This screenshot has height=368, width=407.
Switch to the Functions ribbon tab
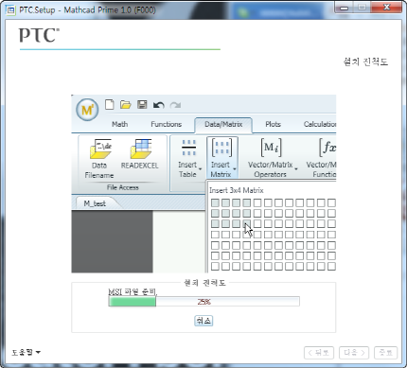coord(167,124)
